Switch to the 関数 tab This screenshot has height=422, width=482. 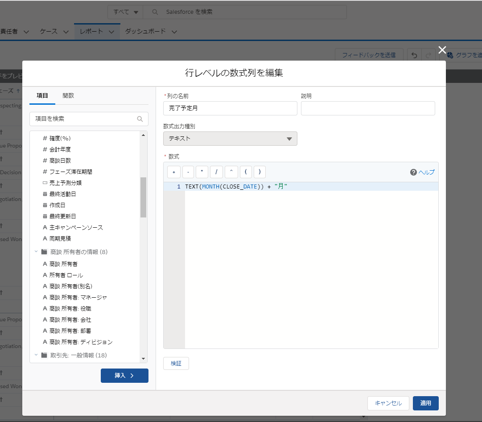point(68,95)
